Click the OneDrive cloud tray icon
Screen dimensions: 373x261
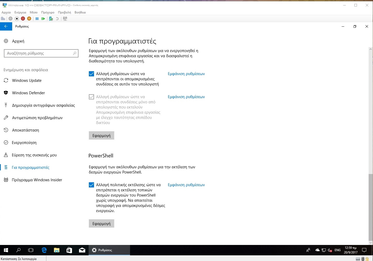click(317, 250)
